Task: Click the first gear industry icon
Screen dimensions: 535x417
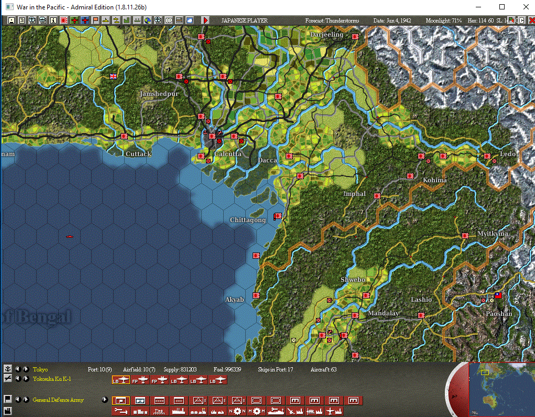Action: point(237,411)
